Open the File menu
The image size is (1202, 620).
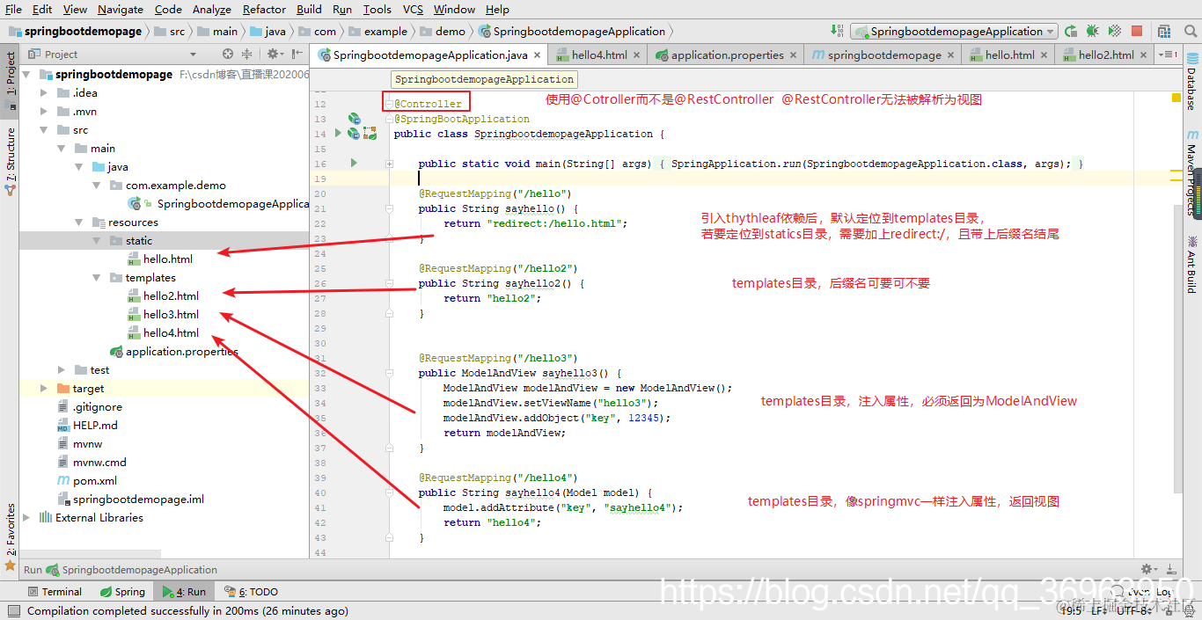tap(13, 9)
